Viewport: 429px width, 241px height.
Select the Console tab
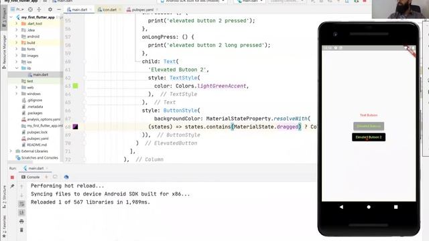coord(31,177)
